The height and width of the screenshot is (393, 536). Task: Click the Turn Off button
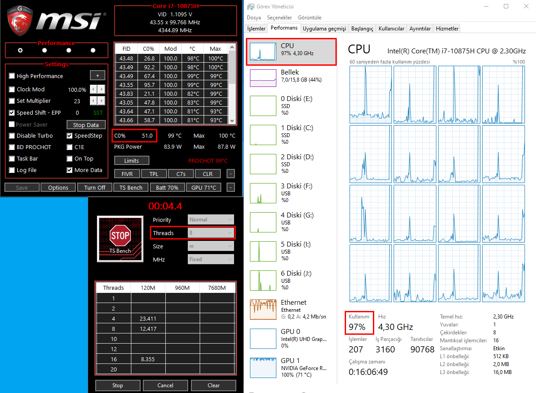95,187
